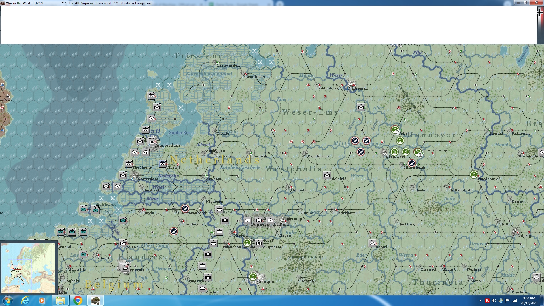
Task: Click the plus button at top right
Action: pyautogui.click(x=540, y=12)
